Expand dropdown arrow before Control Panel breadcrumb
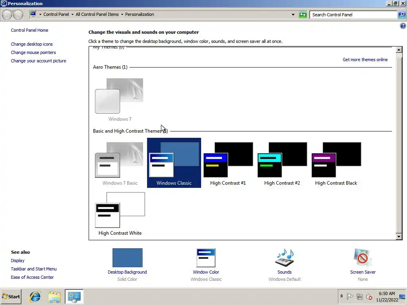Viewport: 407px width, 305px height. click(40, 15)
